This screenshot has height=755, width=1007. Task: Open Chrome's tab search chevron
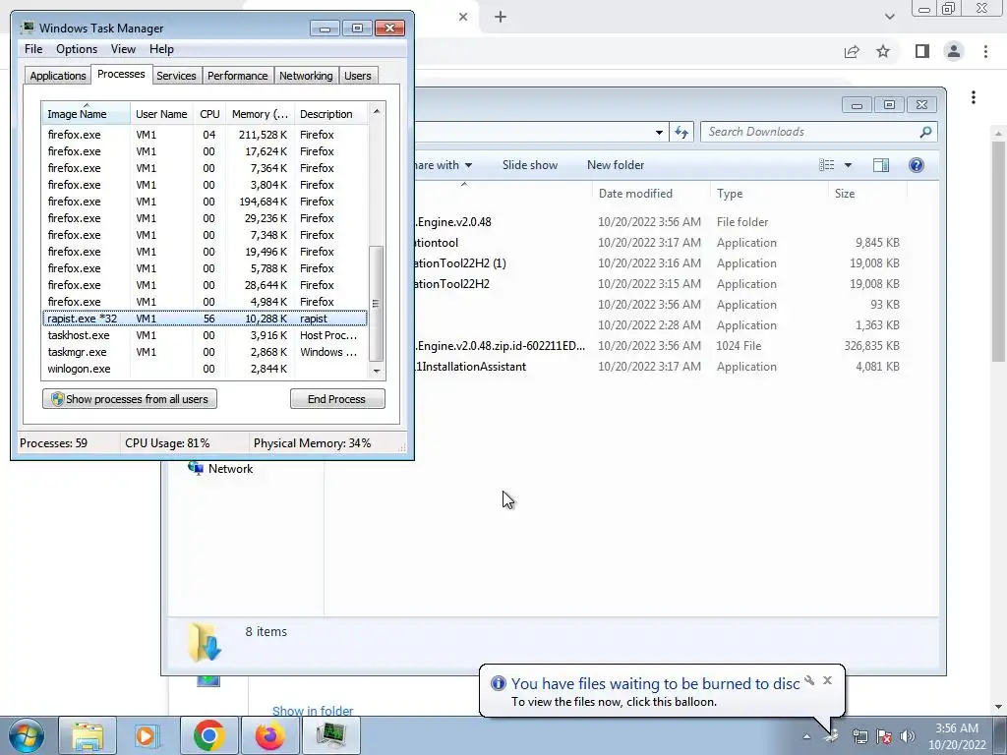coord(889,17)
